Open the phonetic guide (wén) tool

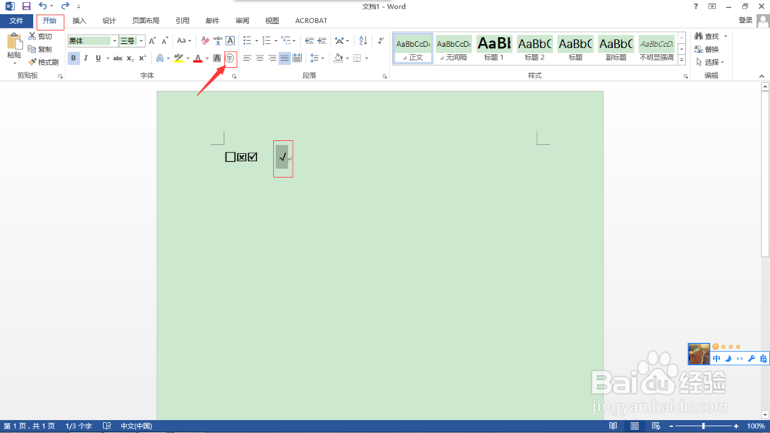click(218, 41)
